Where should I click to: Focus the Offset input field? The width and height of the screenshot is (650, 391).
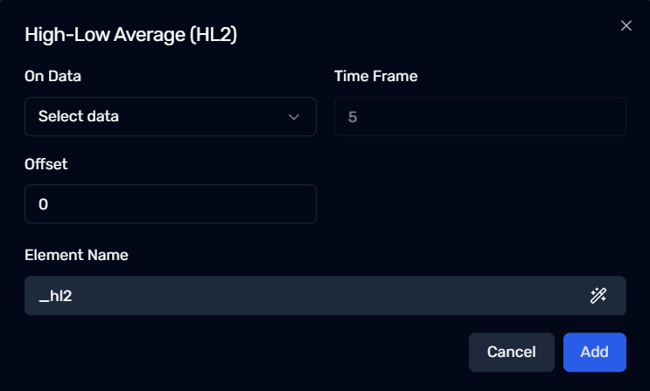(171, 204)
